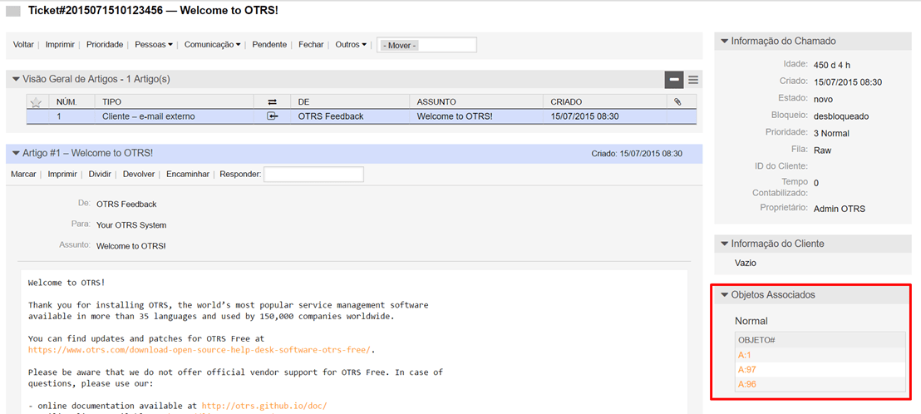Open the Comunicação menu
921x414 pixels.
(x=212, y=45)
